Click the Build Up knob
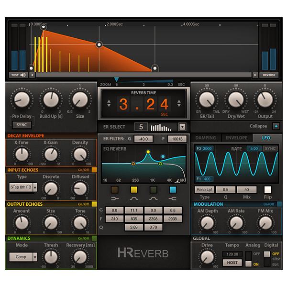This screenshot has width=287, height=287. coord(51,99)
